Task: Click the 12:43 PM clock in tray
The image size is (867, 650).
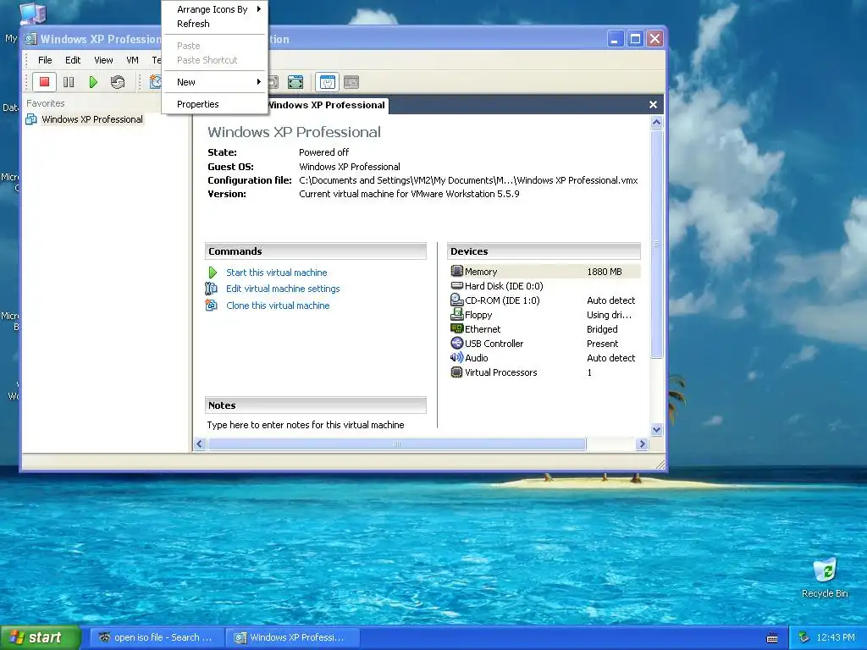Action: [836, 637]
